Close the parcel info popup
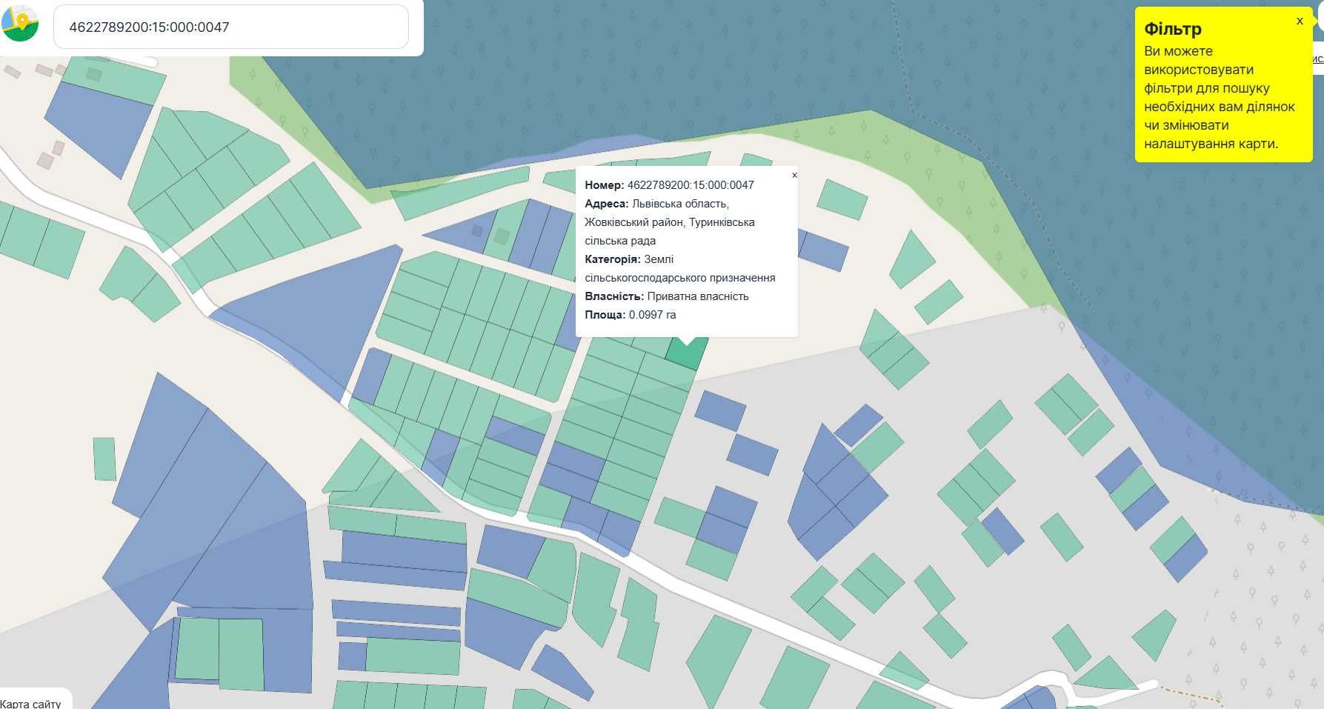Viewport: 1324px width, 709px height. [794, 176]
